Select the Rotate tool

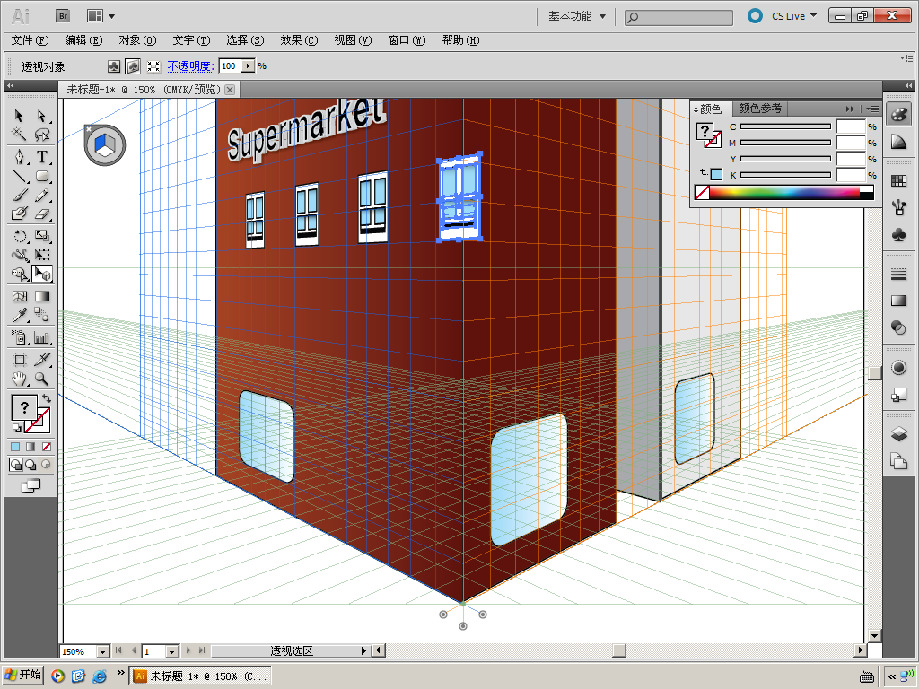coord(19,236)
